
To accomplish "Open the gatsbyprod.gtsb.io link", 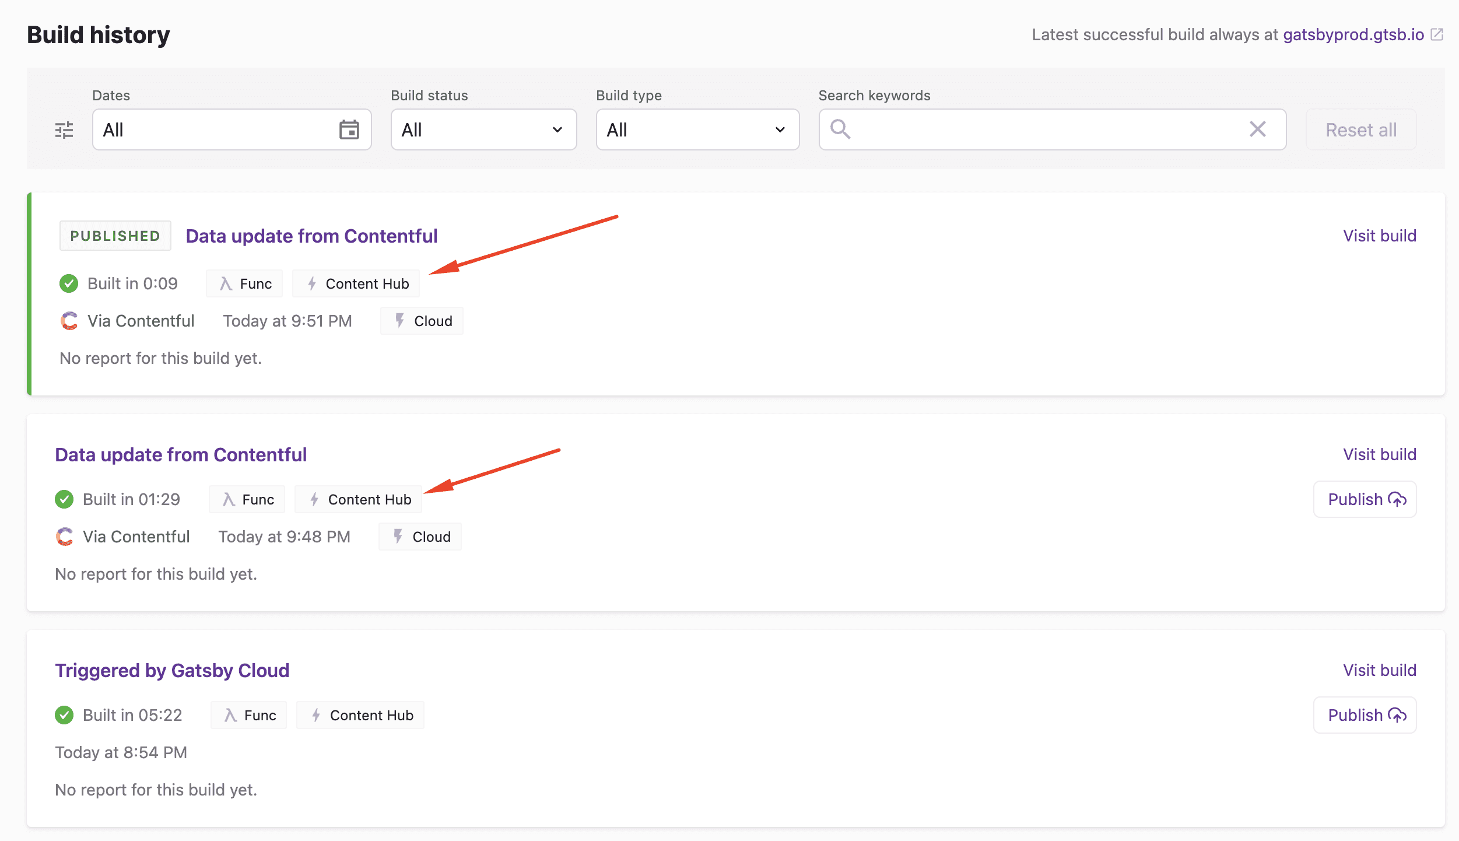I will point(1353,34).
